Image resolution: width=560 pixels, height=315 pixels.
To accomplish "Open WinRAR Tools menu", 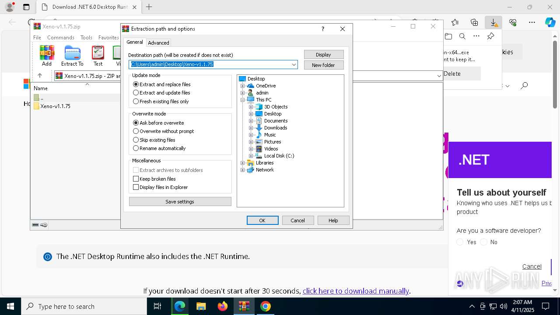I will pyautogui.click(x=86, y=38).
